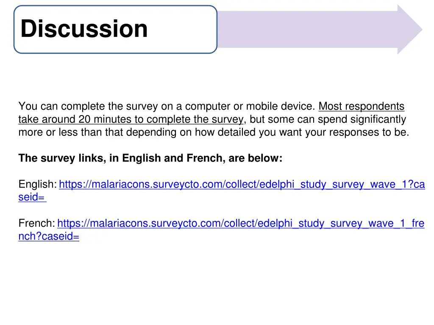
Task: Click the word 'computer' in first sentence
Action: [x=207, y=106]
